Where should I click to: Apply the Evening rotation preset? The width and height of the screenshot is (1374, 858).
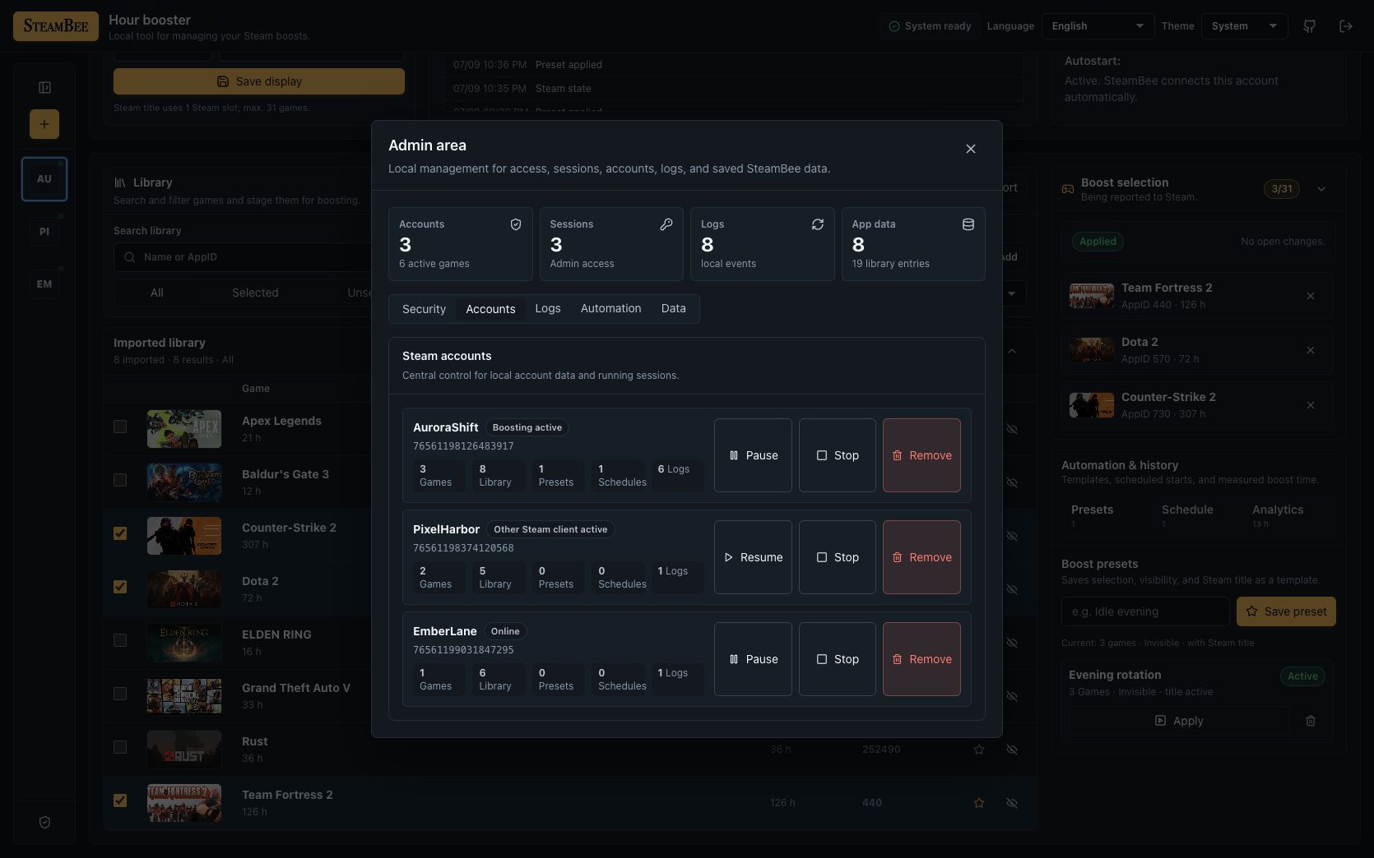click(1178, 721)
